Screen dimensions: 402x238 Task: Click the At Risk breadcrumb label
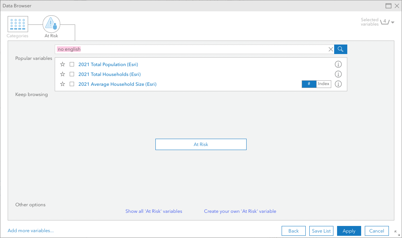51,36
